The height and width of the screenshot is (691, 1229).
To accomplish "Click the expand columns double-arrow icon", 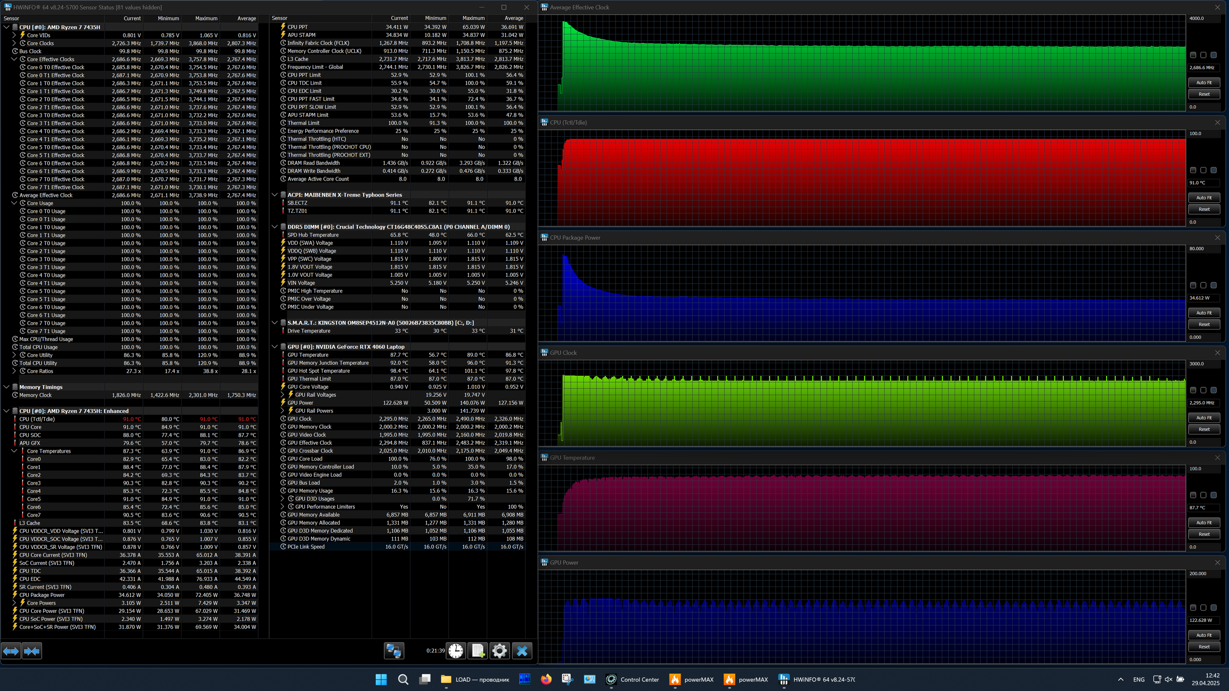I will click(11, 651).
